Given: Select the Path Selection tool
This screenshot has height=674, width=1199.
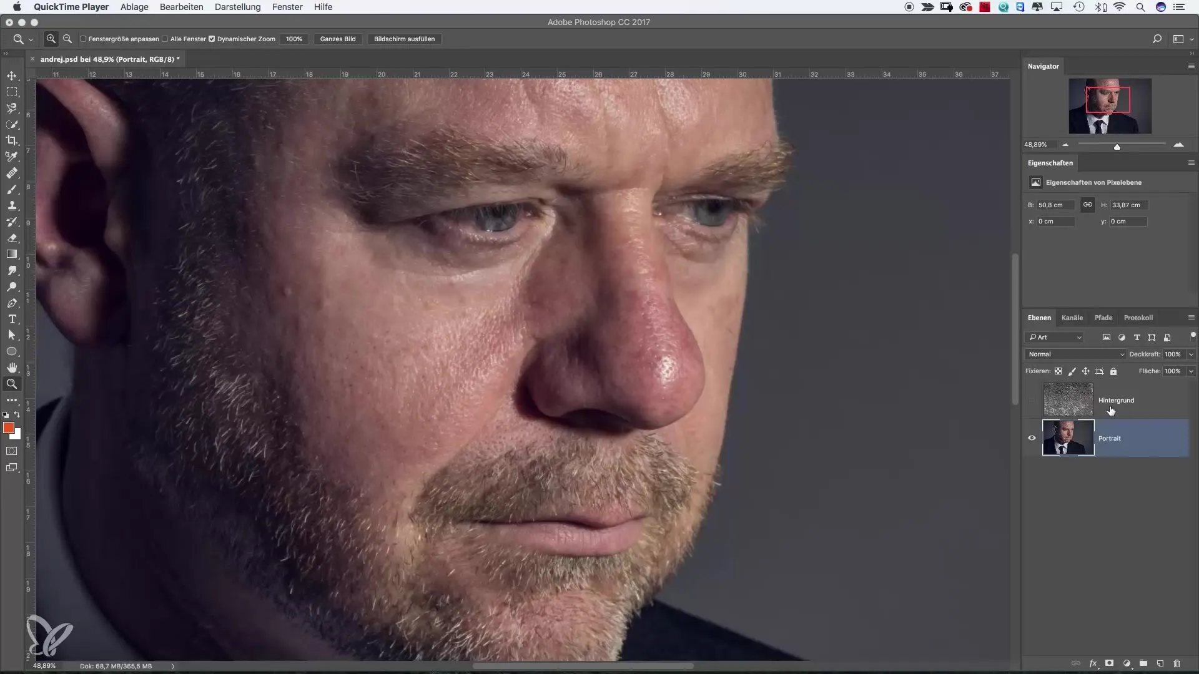Looking at the screenshot, I should coord(12,335).
